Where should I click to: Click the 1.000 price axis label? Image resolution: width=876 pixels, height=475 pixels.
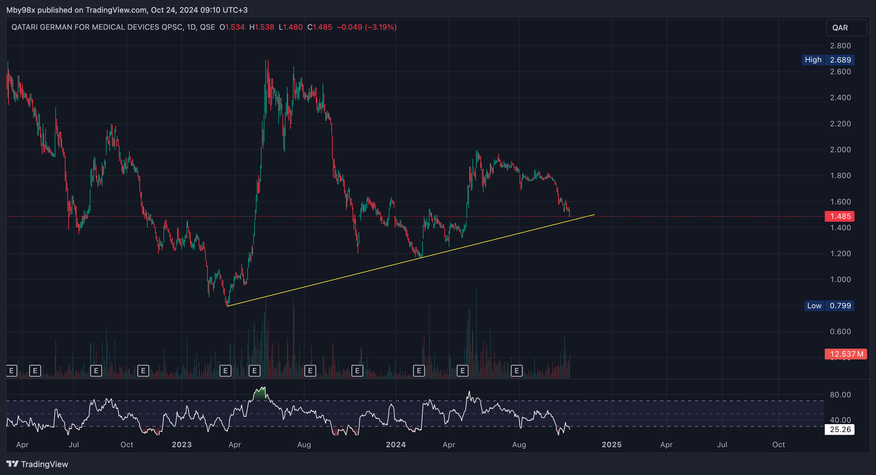[x=840, y=280]
